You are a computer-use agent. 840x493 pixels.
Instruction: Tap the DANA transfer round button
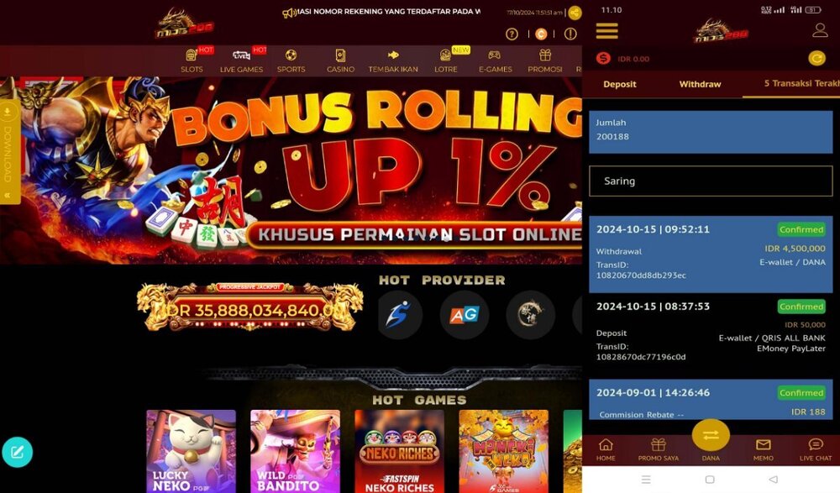pyautogui.click(x=711, y=435)
